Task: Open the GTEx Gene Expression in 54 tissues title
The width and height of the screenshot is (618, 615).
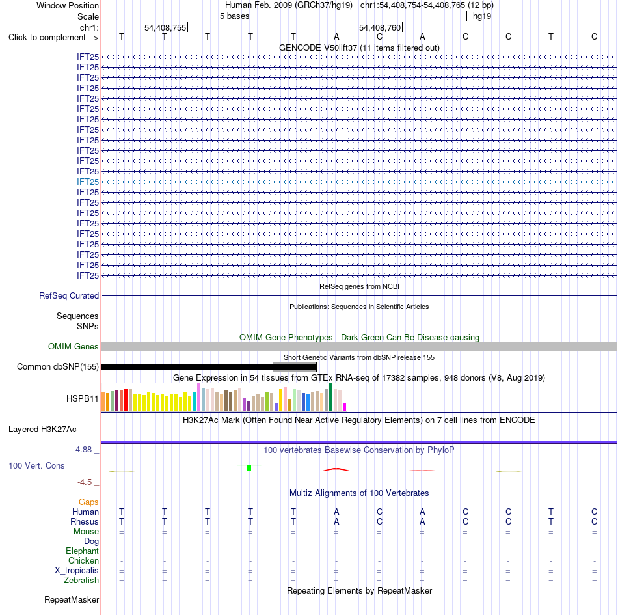Action: pos(359,377)
